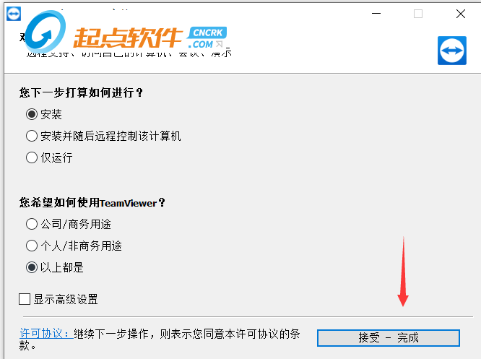Image resolution: width=481 pixels, height=359 pixels.
Task: Click the TeamViewer title bar icon
Action: pyautogui.click(x=14, y=14)
